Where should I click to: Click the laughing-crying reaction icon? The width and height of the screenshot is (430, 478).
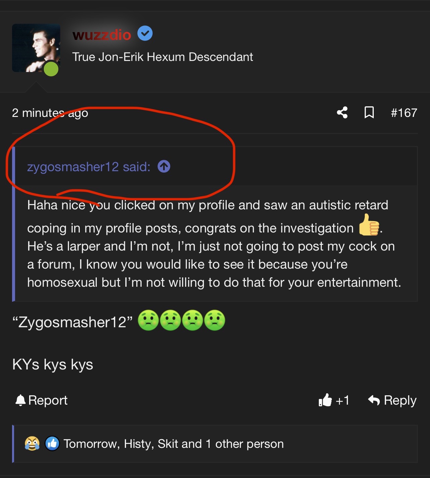click(32, 443)
